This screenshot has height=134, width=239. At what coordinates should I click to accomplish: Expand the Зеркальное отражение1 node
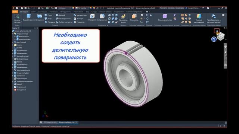(13, 82)
